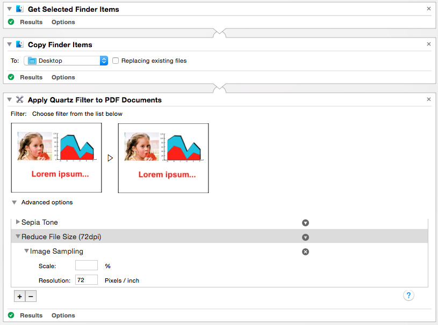Open Options under Apply Quartz Filter
Screen dimensions: 438x325
63,315
